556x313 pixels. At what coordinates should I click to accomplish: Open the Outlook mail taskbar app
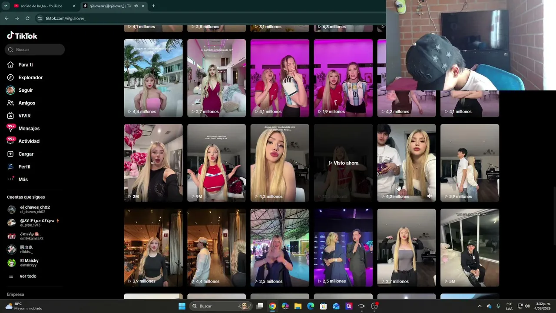[336, 306]
